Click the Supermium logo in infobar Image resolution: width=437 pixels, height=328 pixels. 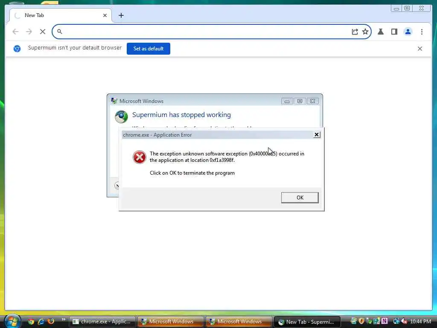[17, 49]
